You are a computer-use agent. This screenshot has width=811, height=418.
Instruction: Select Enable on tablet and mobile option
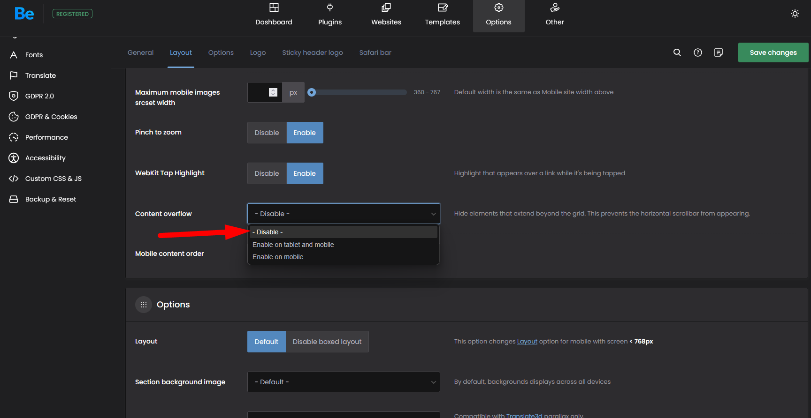(293, 245)
